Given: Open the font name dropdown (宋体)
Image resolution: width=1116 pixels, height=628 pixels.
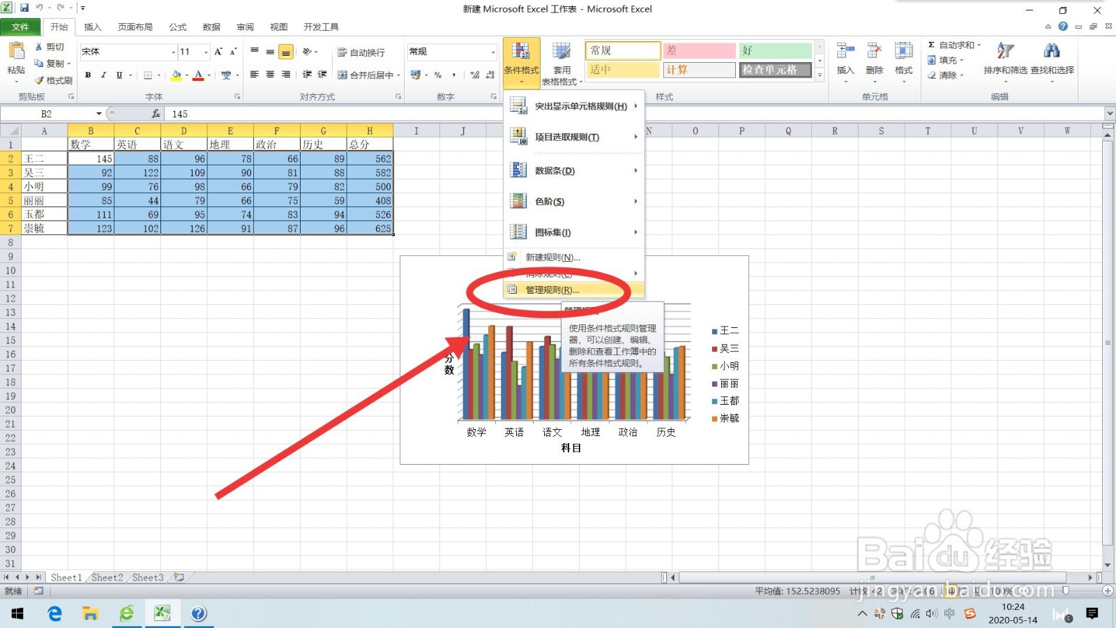Looking at the screenshot, I should 174,52.
